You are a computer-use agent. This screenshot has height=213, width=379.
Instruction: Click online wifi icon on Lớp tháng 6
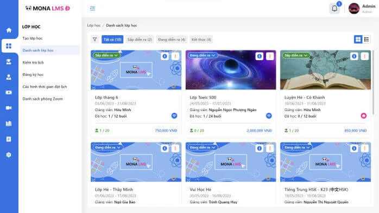click(174, 116)
